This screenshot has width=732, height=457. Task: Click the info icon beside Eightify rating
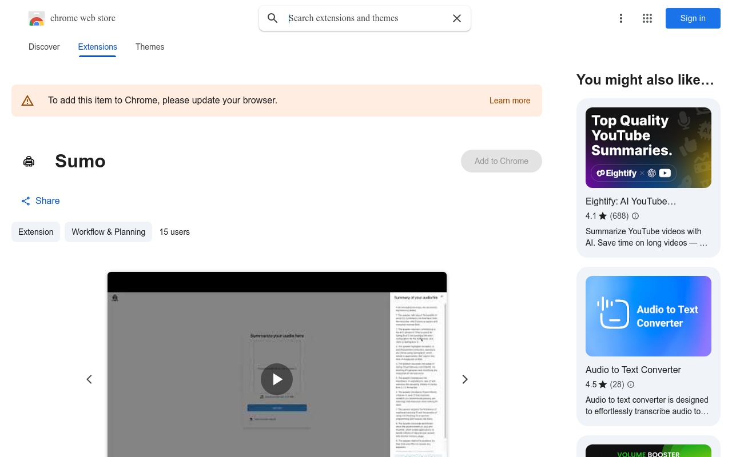tap(635, 216)
